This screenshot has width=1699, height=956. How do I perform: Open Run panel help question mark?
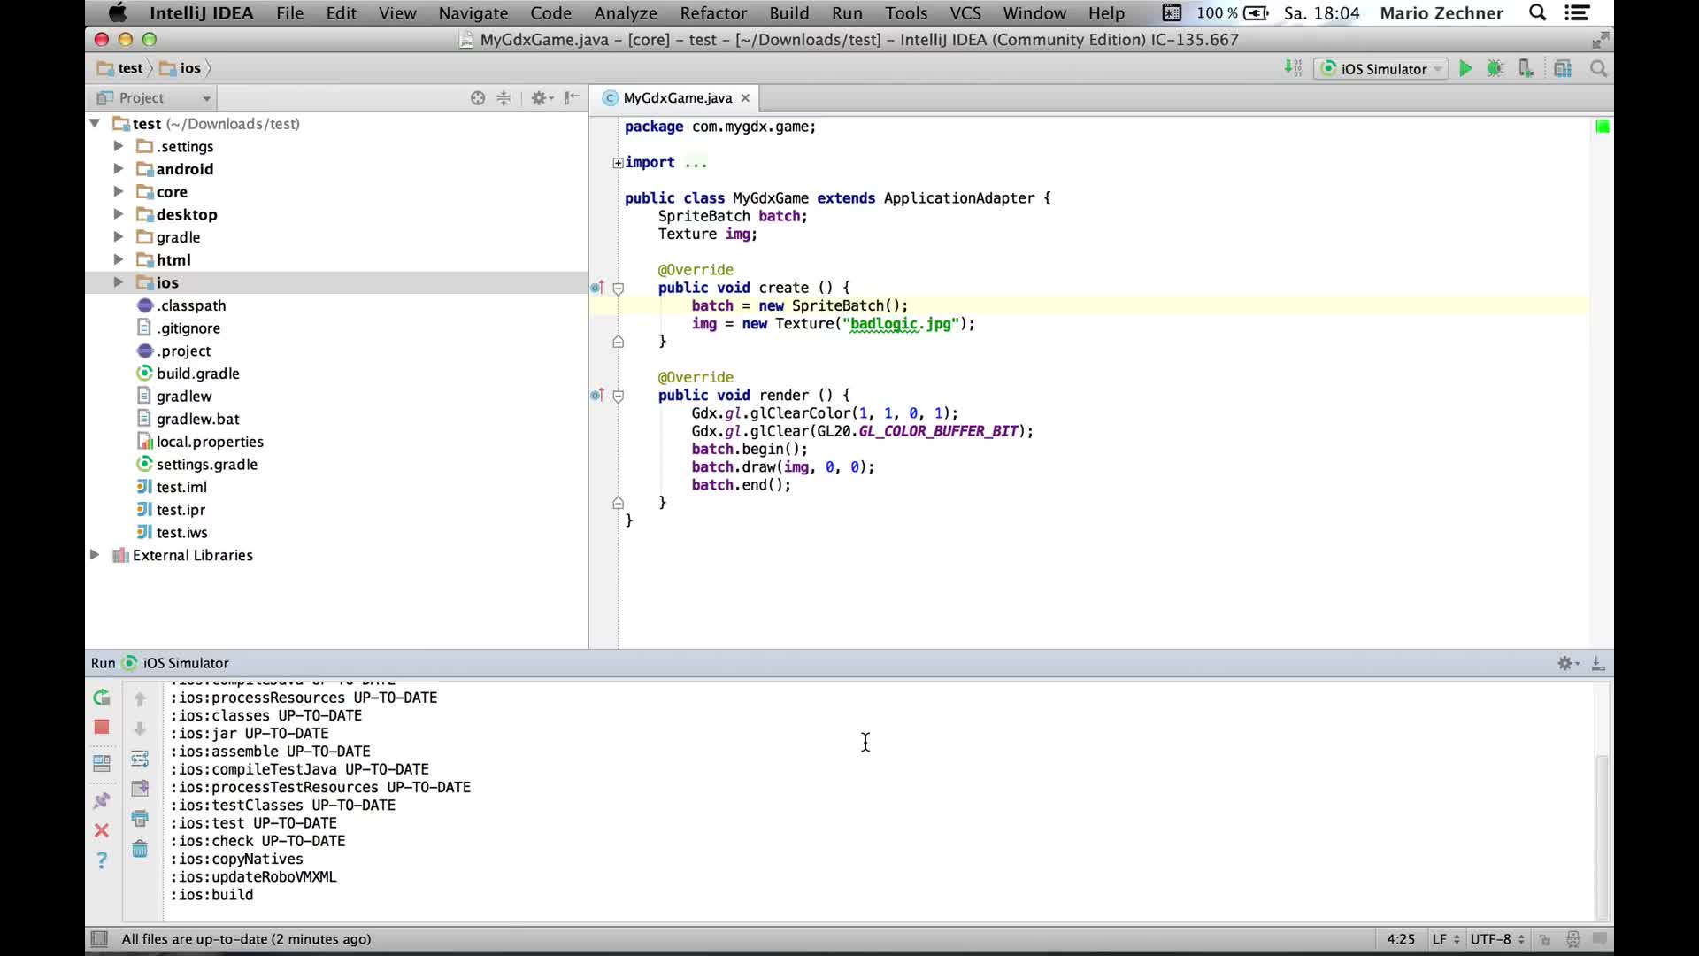coord(102,860)
